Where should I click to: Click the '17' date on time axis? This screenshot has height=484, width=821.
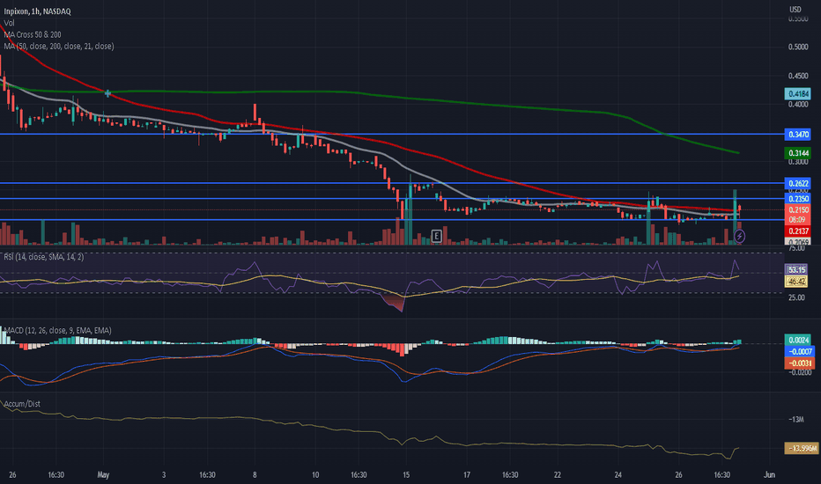click(x=467, y=475)
